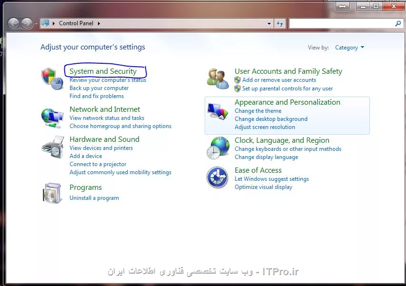This screenshot has width=406, height=286.
Task: Expand the address bar history dropdown
Action: pyautogui.click(x=269, y=23)
